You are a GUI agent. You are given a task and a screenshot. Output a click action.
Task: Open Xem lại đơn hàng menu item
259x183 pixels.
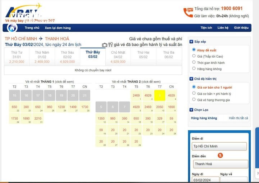tap(58, 28)
